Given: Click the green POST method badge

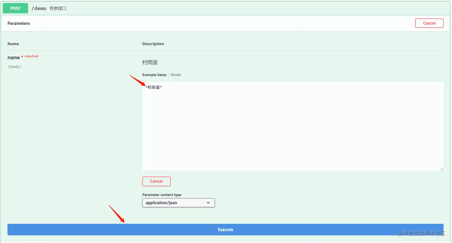Looking at the screenshot, I should [15, 8].
